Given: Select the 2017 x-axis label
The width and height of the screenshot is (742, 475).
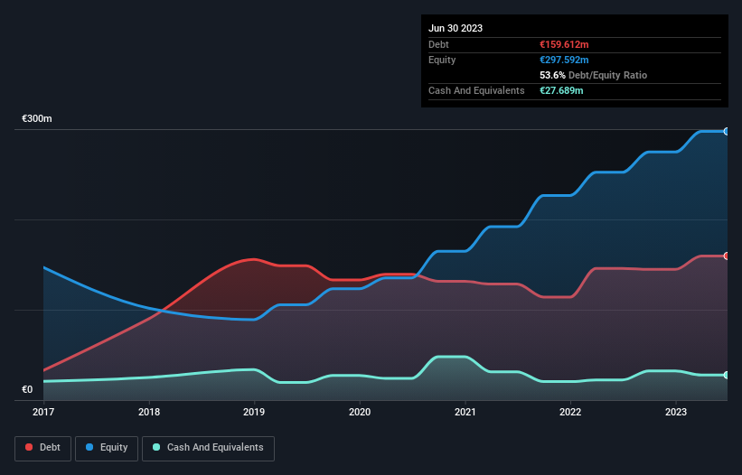Looking at the screenshot, I should pyautogui.click(x=43, y=412).
